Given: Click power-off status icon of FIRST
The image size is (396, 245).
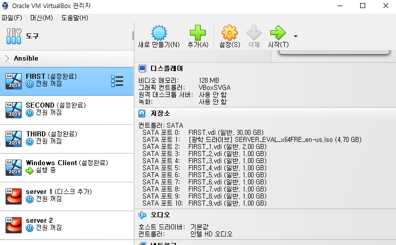Looking at the screenshot, I should pos(29,84).
